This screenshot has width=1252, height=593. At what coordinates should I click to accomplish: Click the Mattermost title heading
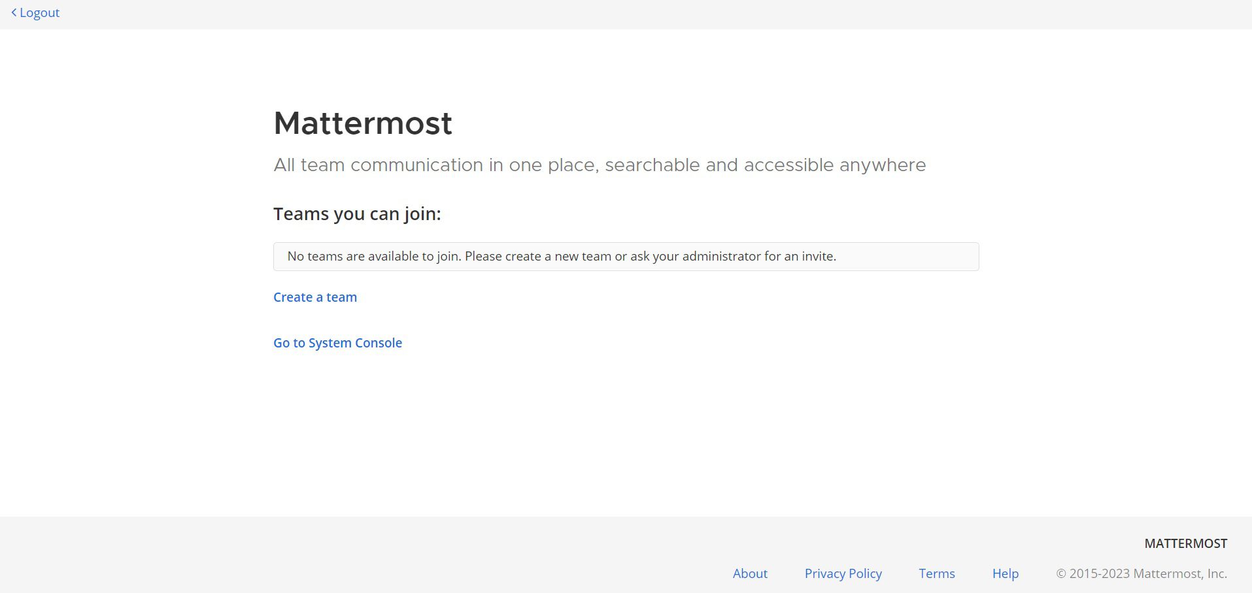[363, 123]
